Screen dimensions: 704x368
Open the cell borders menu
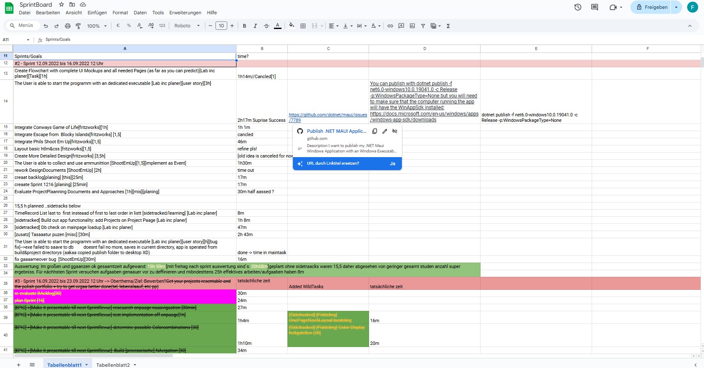303,26
